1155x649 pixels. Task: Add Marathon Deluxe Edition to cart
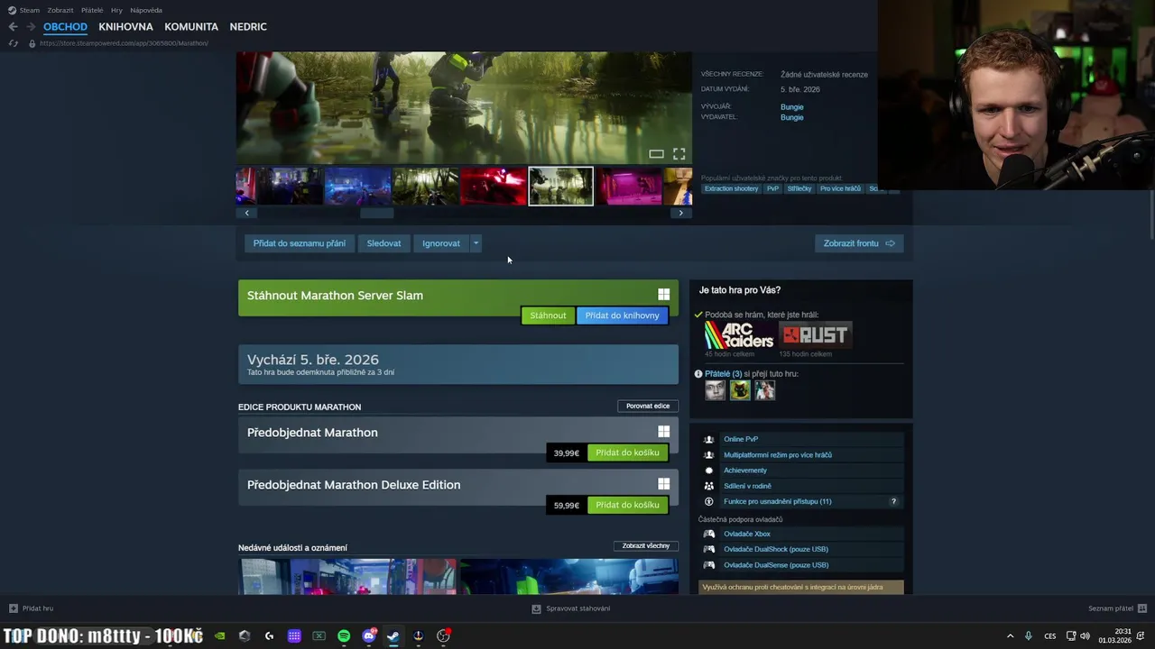click(627, 505)
